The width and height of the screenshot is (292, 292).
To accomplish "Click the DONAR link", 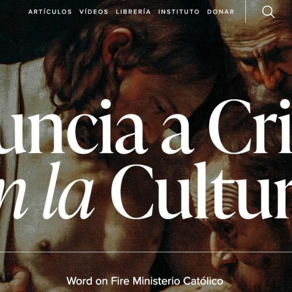I will click(221, 12).
